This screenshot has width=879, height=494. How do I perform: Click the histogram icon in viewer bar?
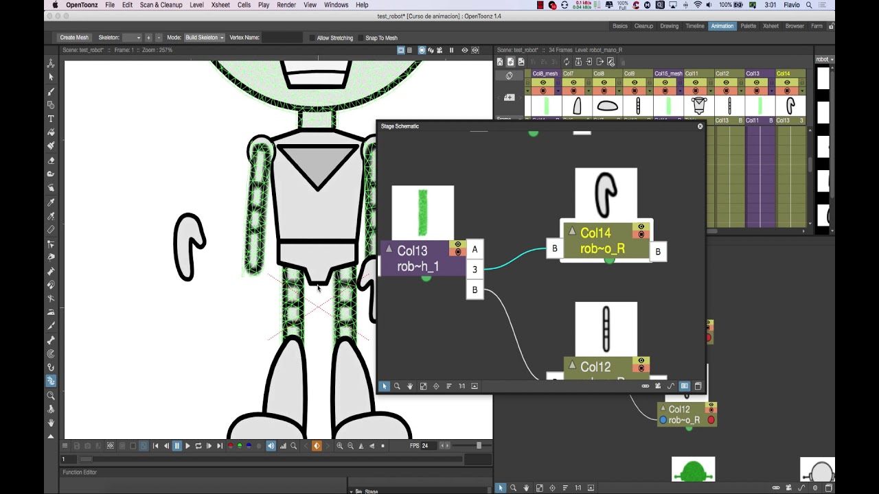tap(283, 446)
